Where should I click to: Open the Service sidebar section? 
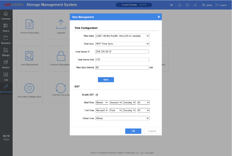click(x=6, y=64)
